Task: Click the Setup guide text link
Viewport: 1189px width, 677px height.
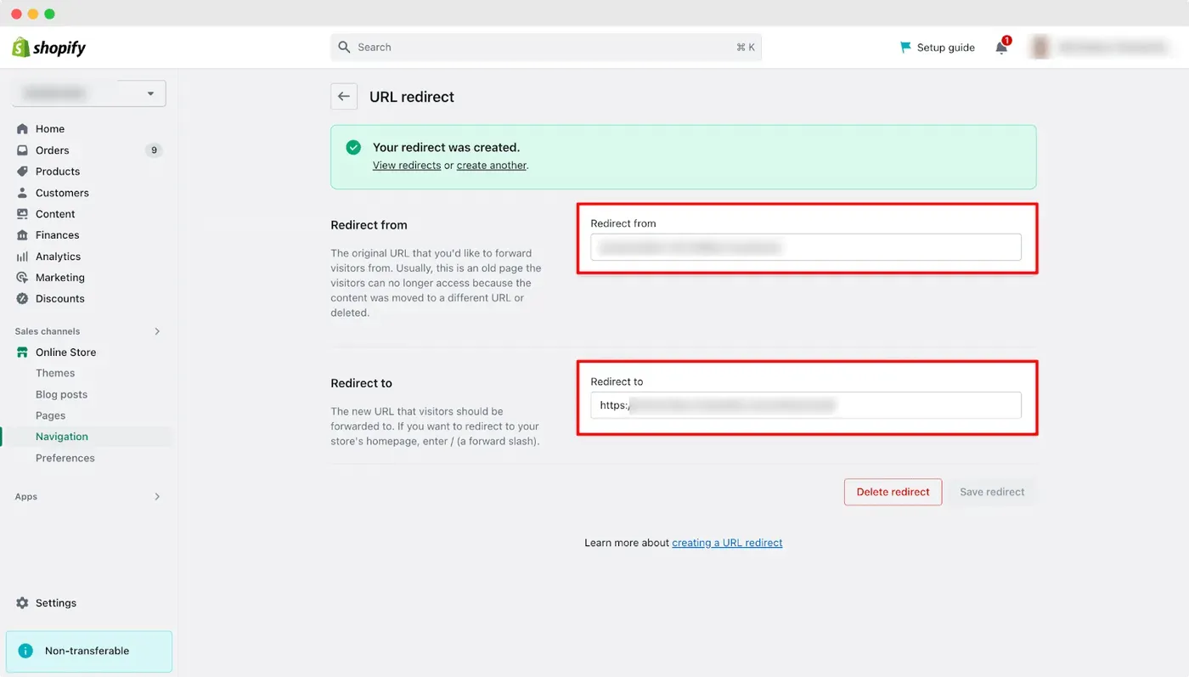Action: (946, 48)
